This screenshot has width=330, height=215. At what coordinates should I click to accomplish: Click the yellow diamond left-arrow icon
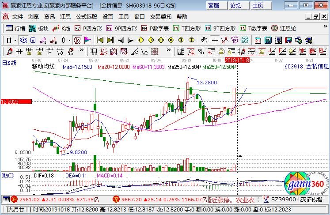point(140,40)
